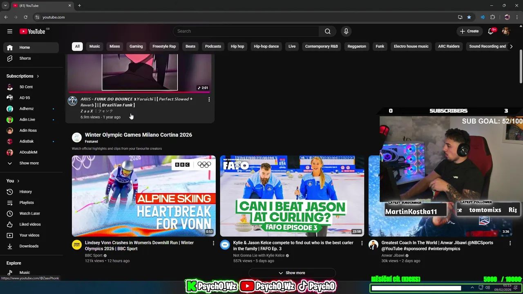Open Winter Olympic Games Milano Cortina title
523x294 pixels.
[139, 135]
